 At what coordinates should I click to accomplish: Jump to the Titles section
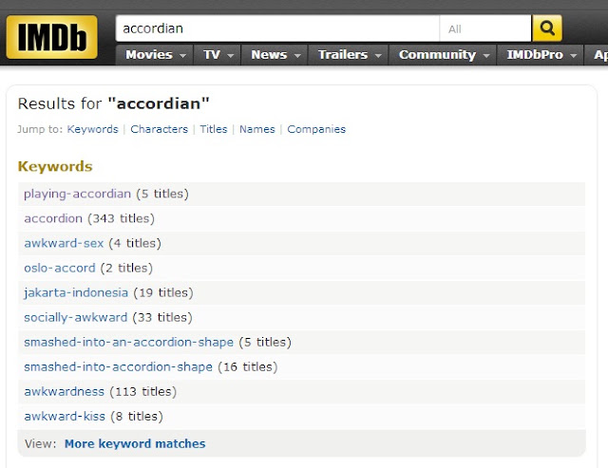(x=214, y=129)
